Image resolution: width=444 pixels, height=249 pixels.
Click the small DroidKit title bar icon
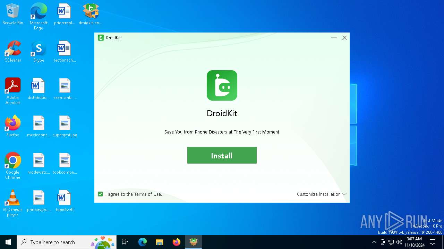101,38
